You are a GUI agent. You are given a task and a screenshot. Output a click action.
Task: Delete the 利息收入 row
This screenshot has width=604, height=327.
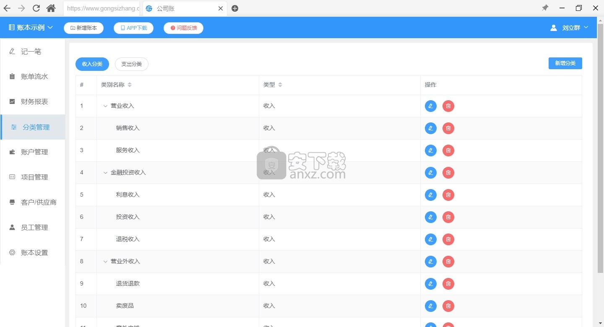[x=448, y=195]
